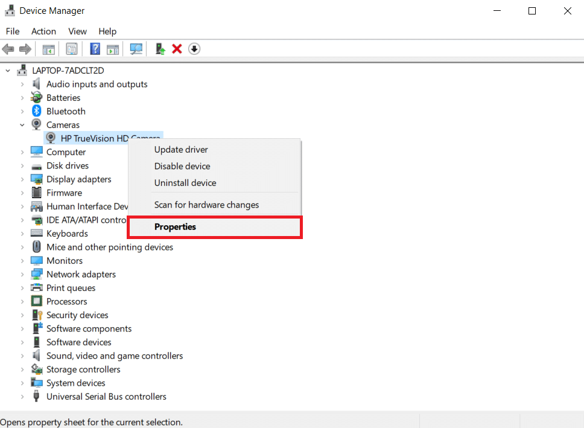Click the Firmware chip icon
Screen dimensions: 584x428
click(x=36, y=193)
